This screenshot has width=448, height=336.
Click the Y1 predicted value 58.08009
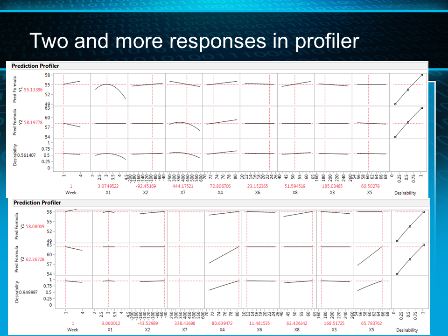click(35, 227)
